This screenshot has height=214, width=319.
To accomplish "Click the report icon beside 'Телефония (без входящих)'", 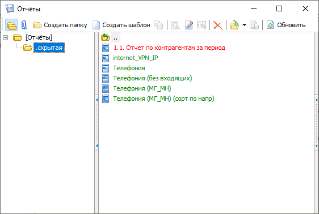I will 106,78.
